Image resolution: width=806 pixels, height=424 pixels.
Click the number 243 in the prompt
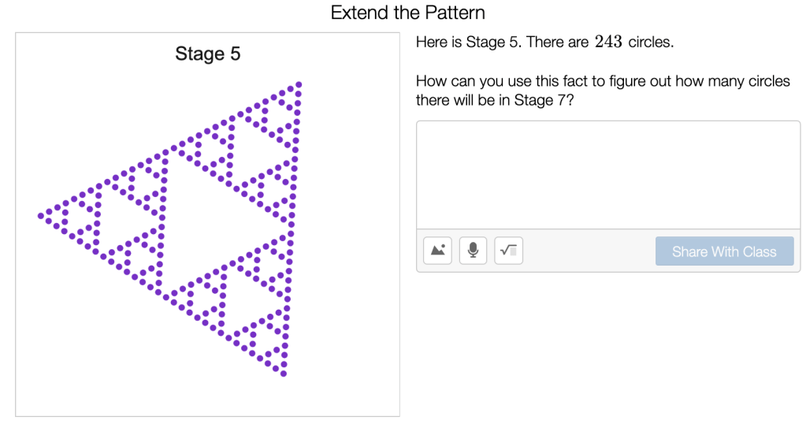click(x=608, y=43)
